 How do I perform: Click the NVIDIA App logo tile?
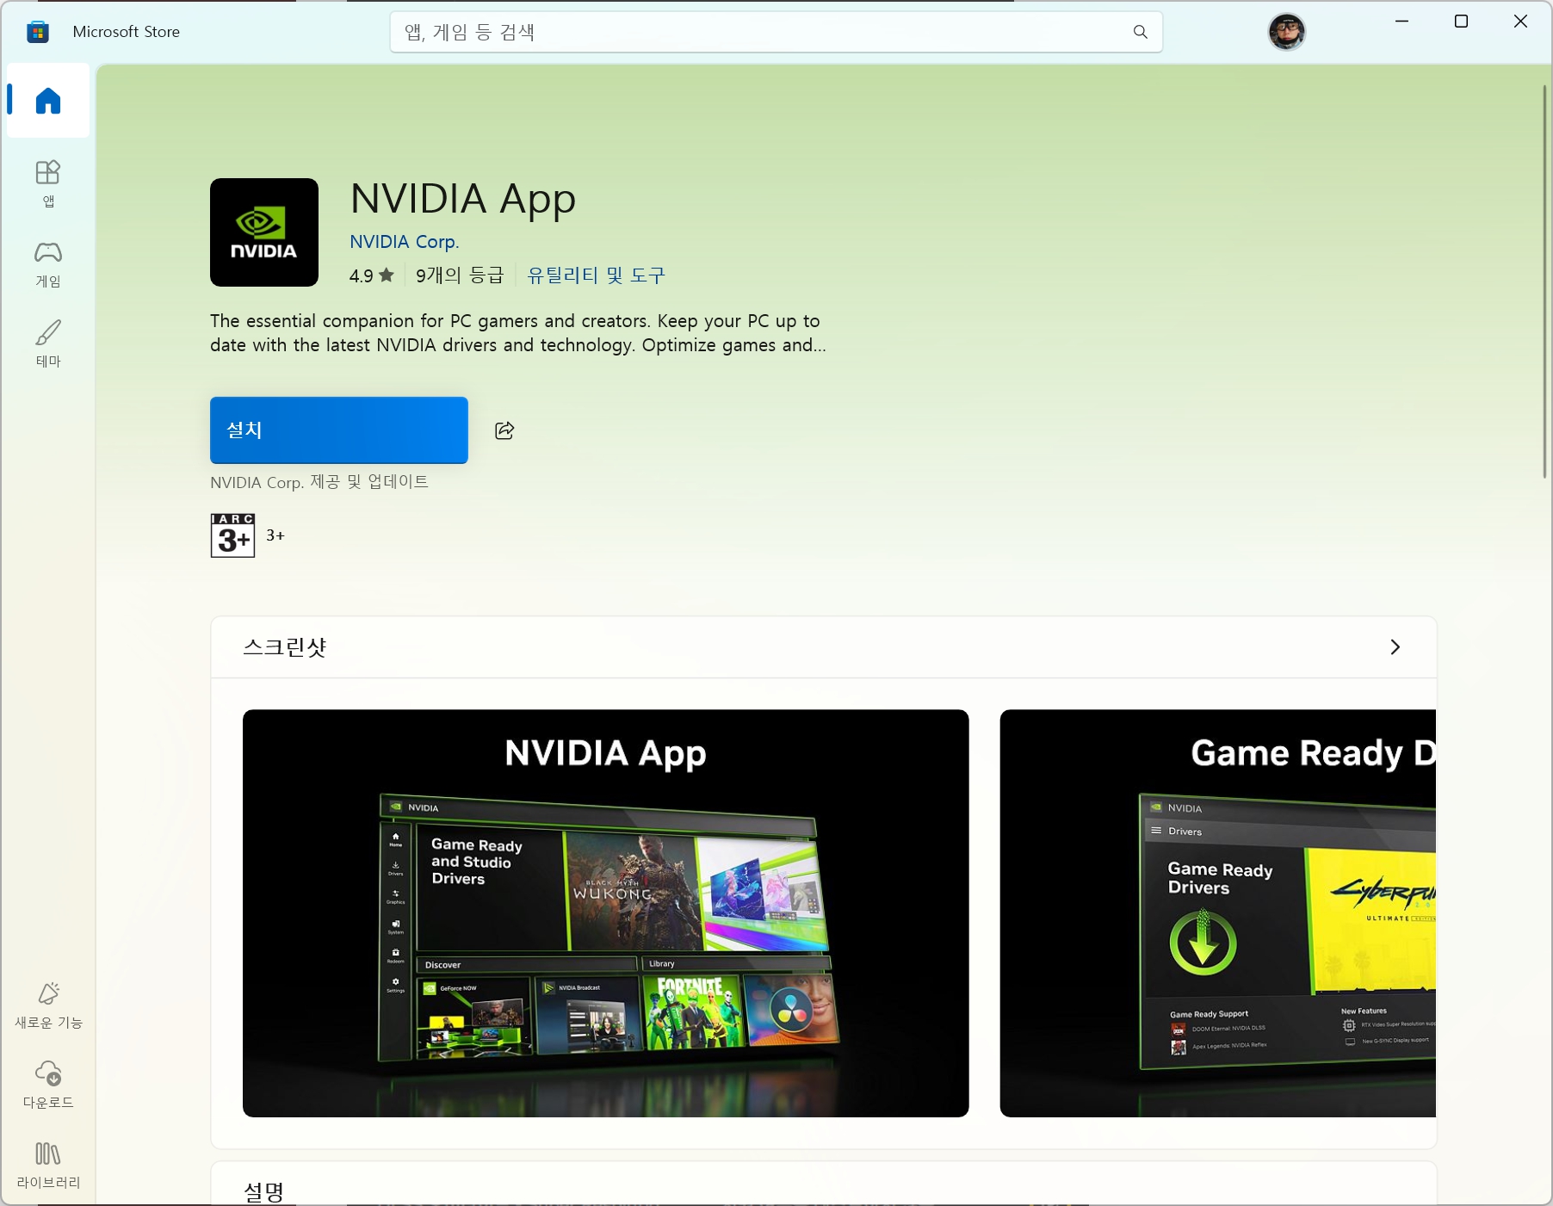[264, 232]
